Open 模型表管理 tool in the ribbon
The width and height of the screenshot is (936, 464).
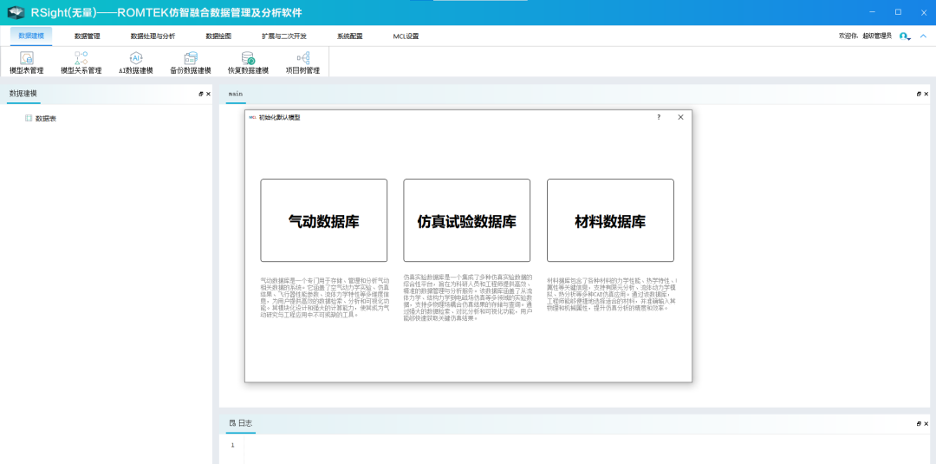(26, 62)
